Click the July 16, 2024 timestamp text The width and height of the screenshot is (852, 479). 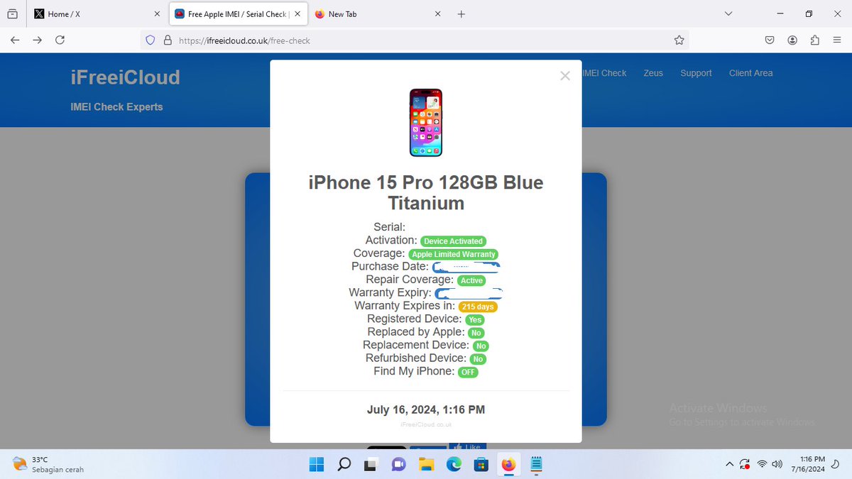pos(426,409)
